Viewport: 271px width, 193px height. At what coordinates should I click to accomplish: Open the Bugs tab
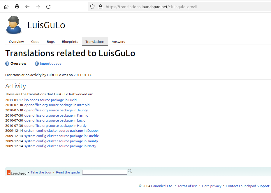coord(51,42)
